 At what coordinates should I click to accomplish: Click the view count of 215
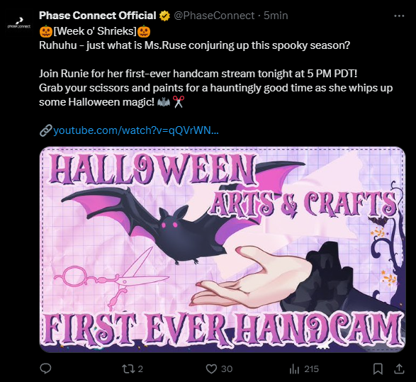pos(312,369)
